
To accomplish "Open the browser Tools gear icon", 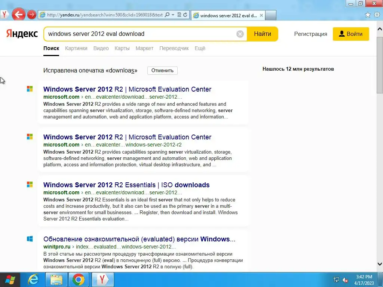I will (x=377, y=15).
